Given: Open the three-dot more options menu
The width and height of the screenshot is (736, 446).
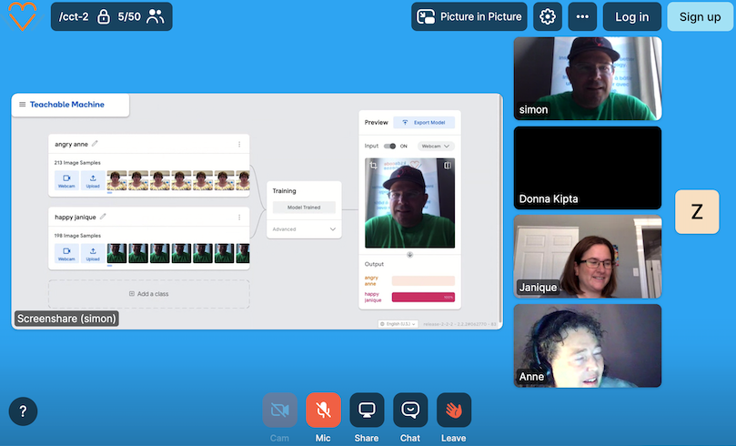Looking at the screenshot, I should pyautogui.click(x=582, y=17).
